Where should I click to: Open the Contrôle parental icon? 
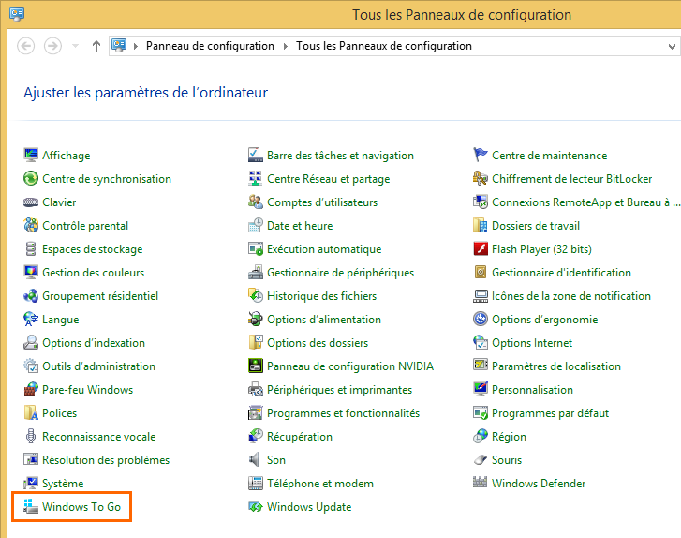31,225
